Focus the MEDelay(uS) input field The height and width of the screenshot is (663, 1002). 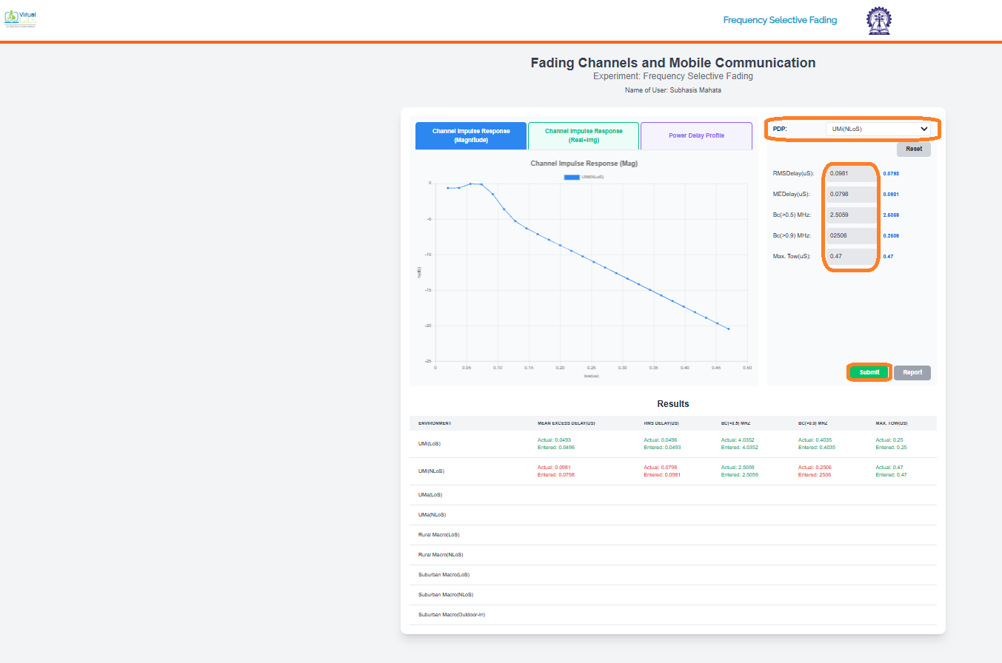click(x=851, y=195)
